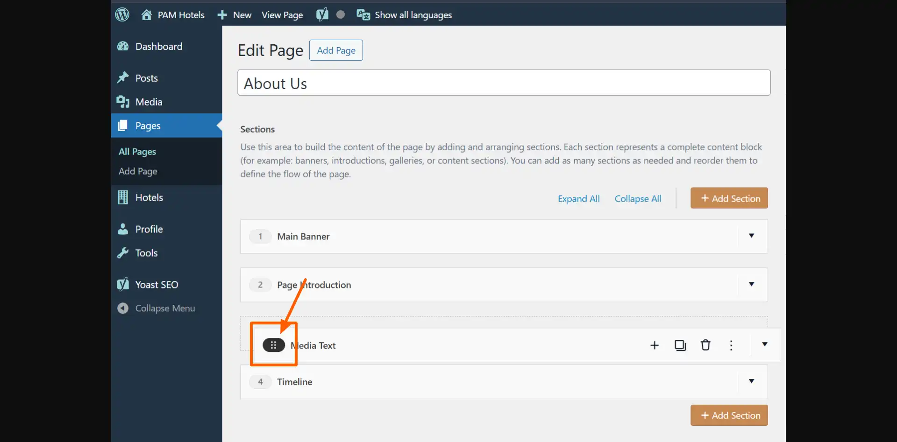Image resolution: width=897 pixels, height=442 pixels.
Task: Go to Media in sidebar
Action: coord(149,102)
